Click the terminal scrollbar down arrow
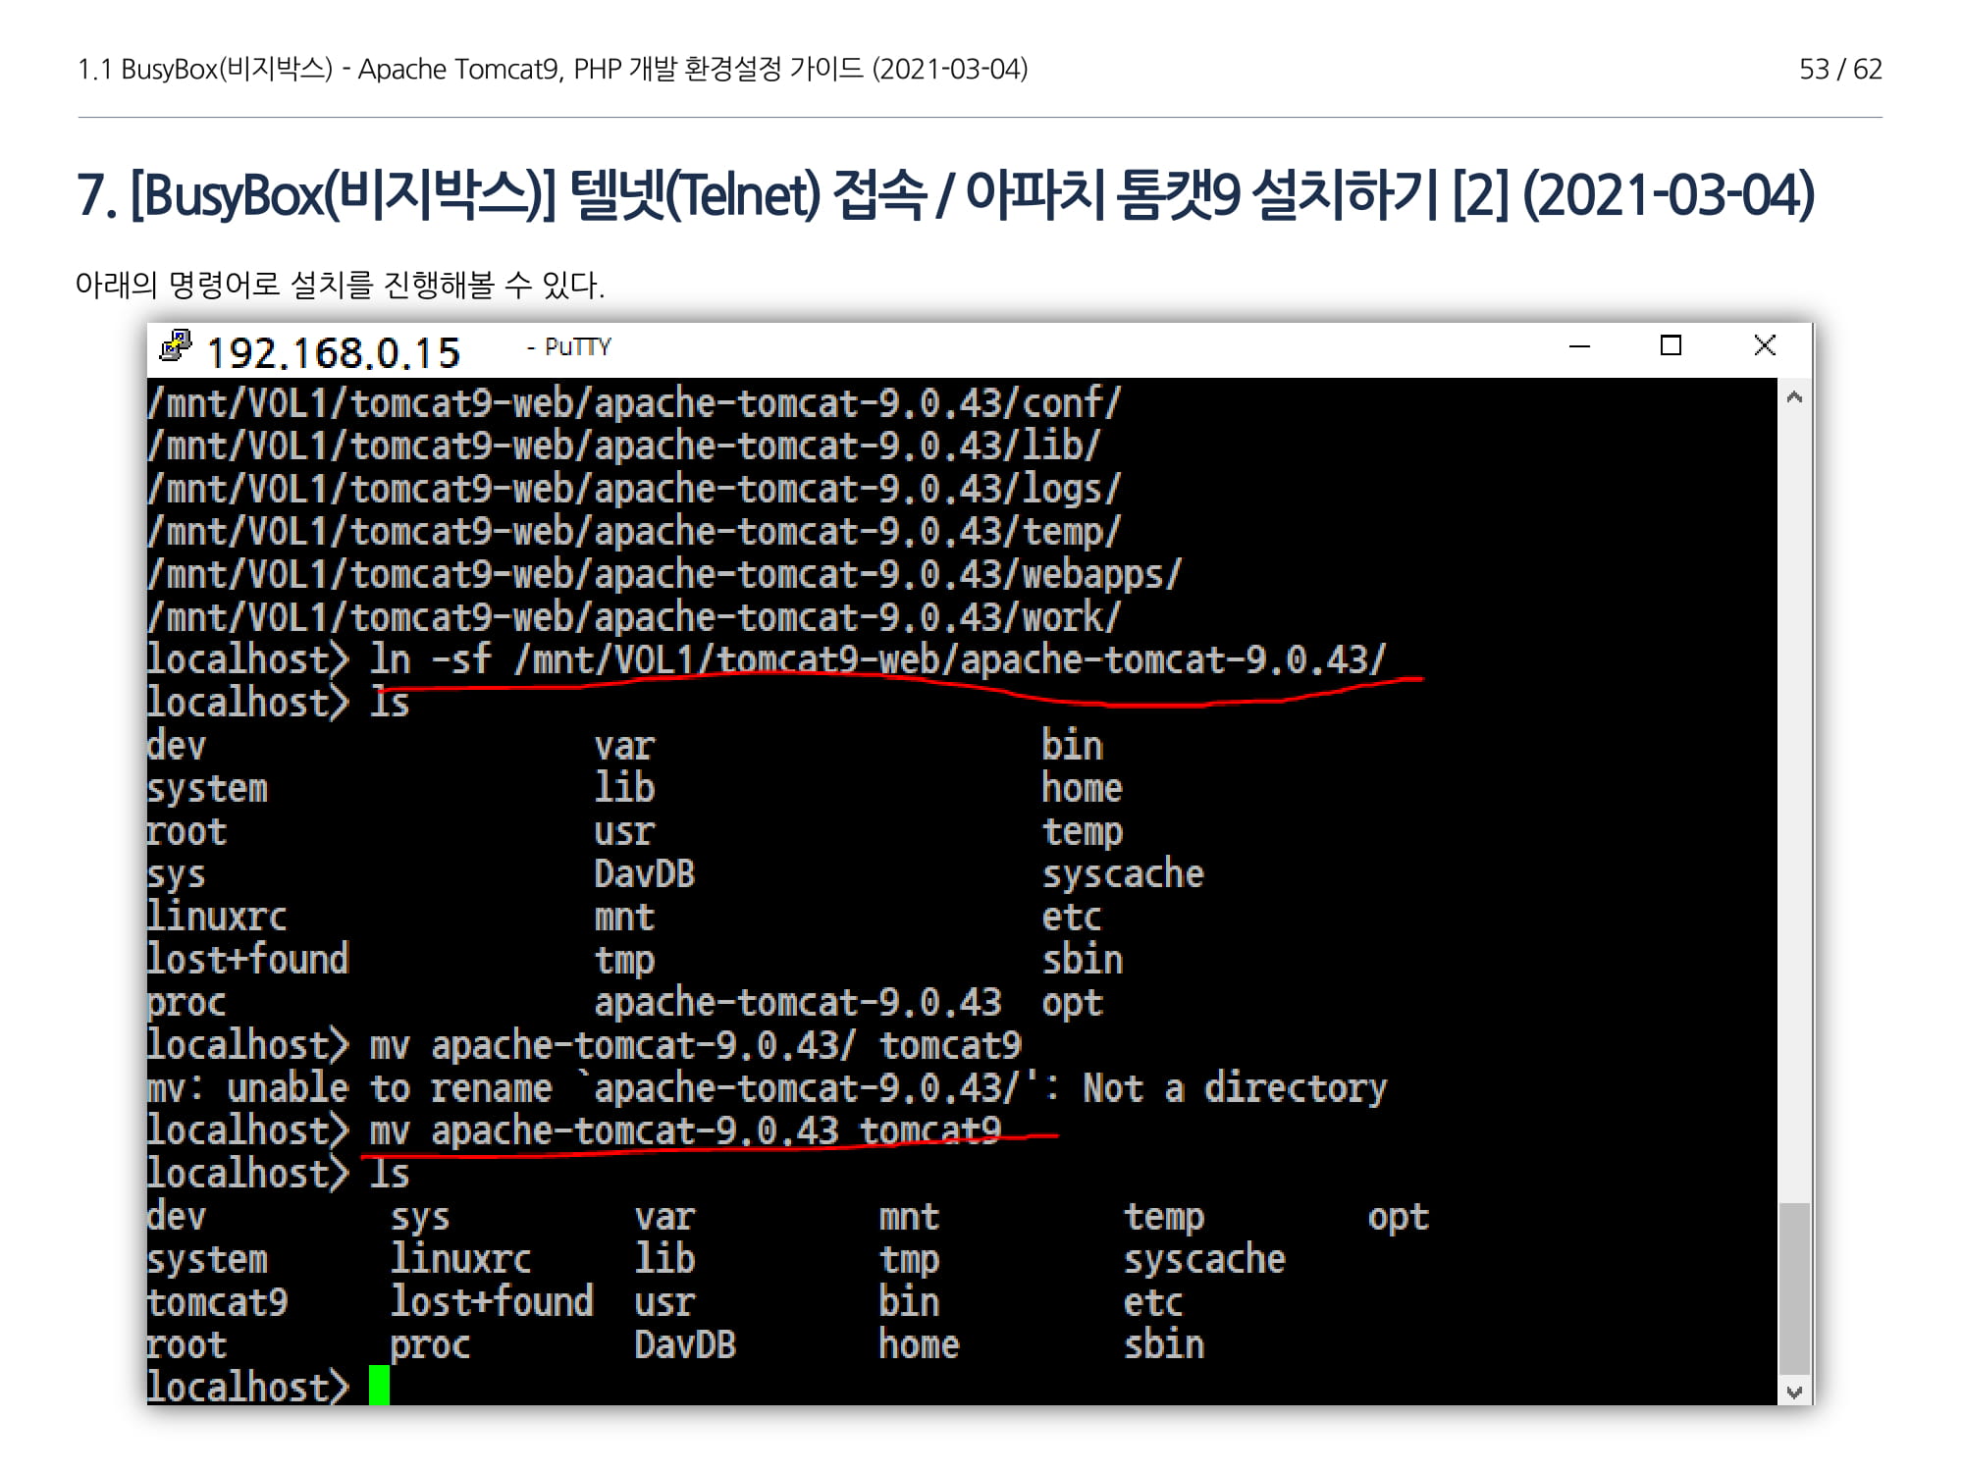 [1794, 1392]
